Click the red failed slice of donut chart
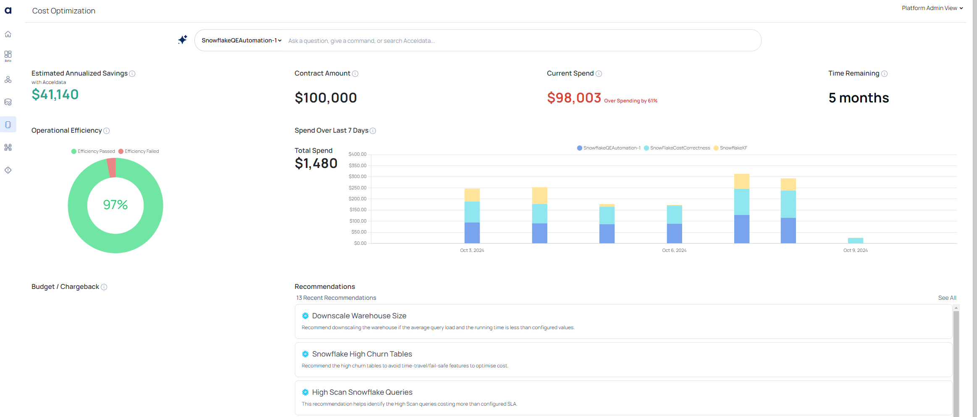 (x=111, y=168)
